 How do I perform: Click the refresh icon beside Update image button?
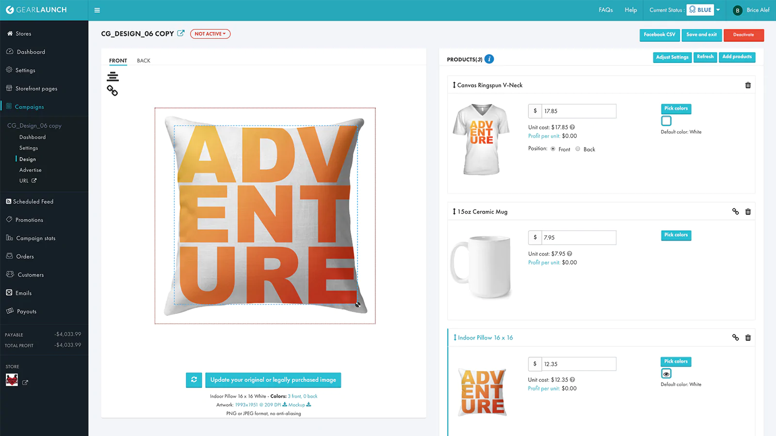(194, 380)
